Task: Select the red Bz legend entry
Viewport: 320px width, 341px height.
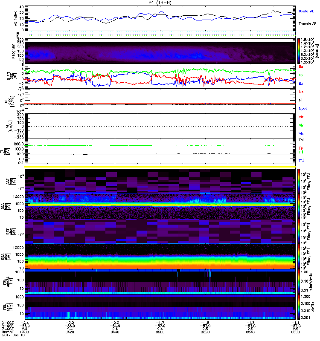Action: pyautogui.click(x=300, y=67)
